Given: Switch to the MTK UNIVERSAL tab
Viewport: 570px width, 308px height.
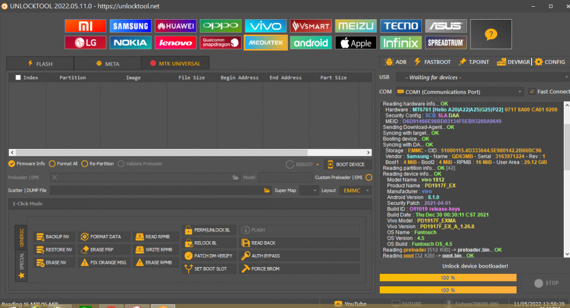Looking at the screenshot, I should click(175, 63).
